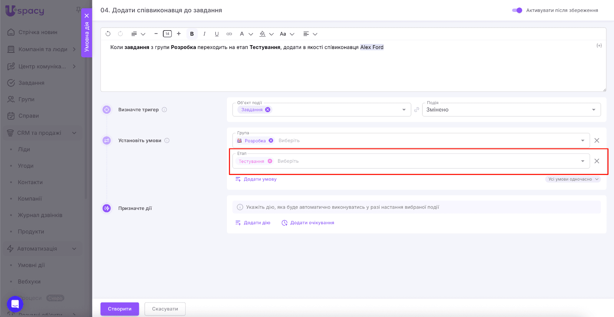This screenshot has height=317, width=614.
Task: Insert a variable using the {+} icon
Action: (599, 46)
